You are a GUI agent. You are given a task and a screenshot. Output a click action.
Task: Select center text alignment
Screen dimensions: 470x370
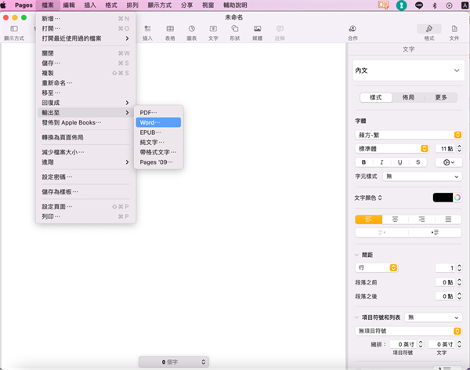[x=395, y=219]
